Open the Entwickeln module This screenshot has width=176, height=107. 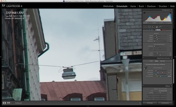122,6
